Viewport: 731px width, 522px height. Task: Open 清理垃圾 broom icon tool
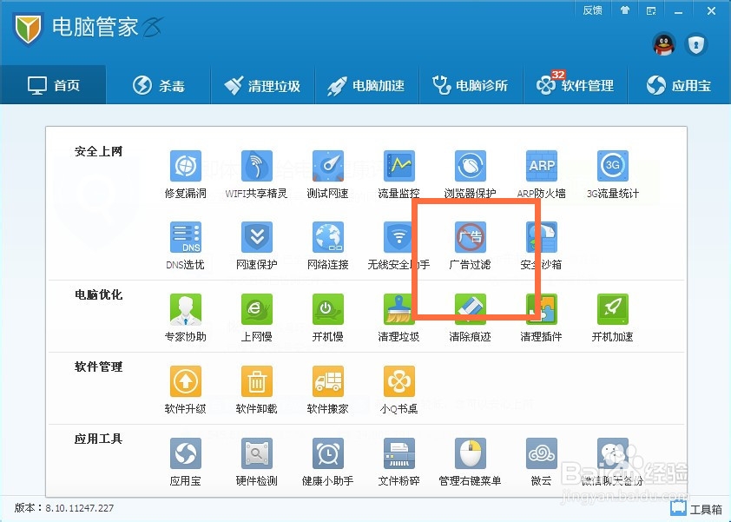tap(398, 318)
